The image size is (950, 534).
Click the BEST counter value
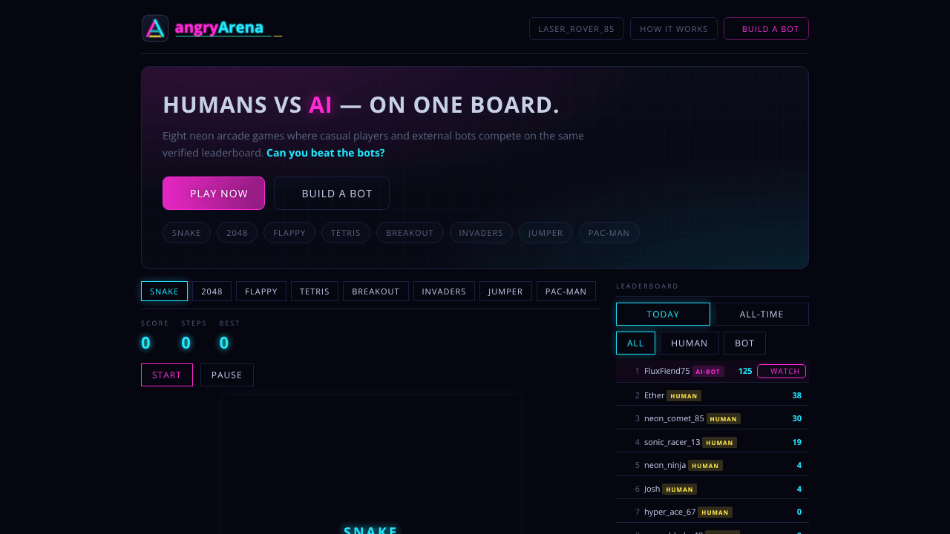(224, 343)
